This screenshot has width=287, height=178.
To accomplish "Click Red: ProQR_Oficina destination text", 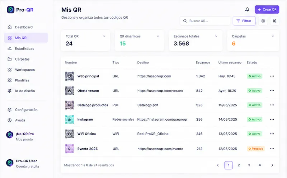I will point(153,134).
